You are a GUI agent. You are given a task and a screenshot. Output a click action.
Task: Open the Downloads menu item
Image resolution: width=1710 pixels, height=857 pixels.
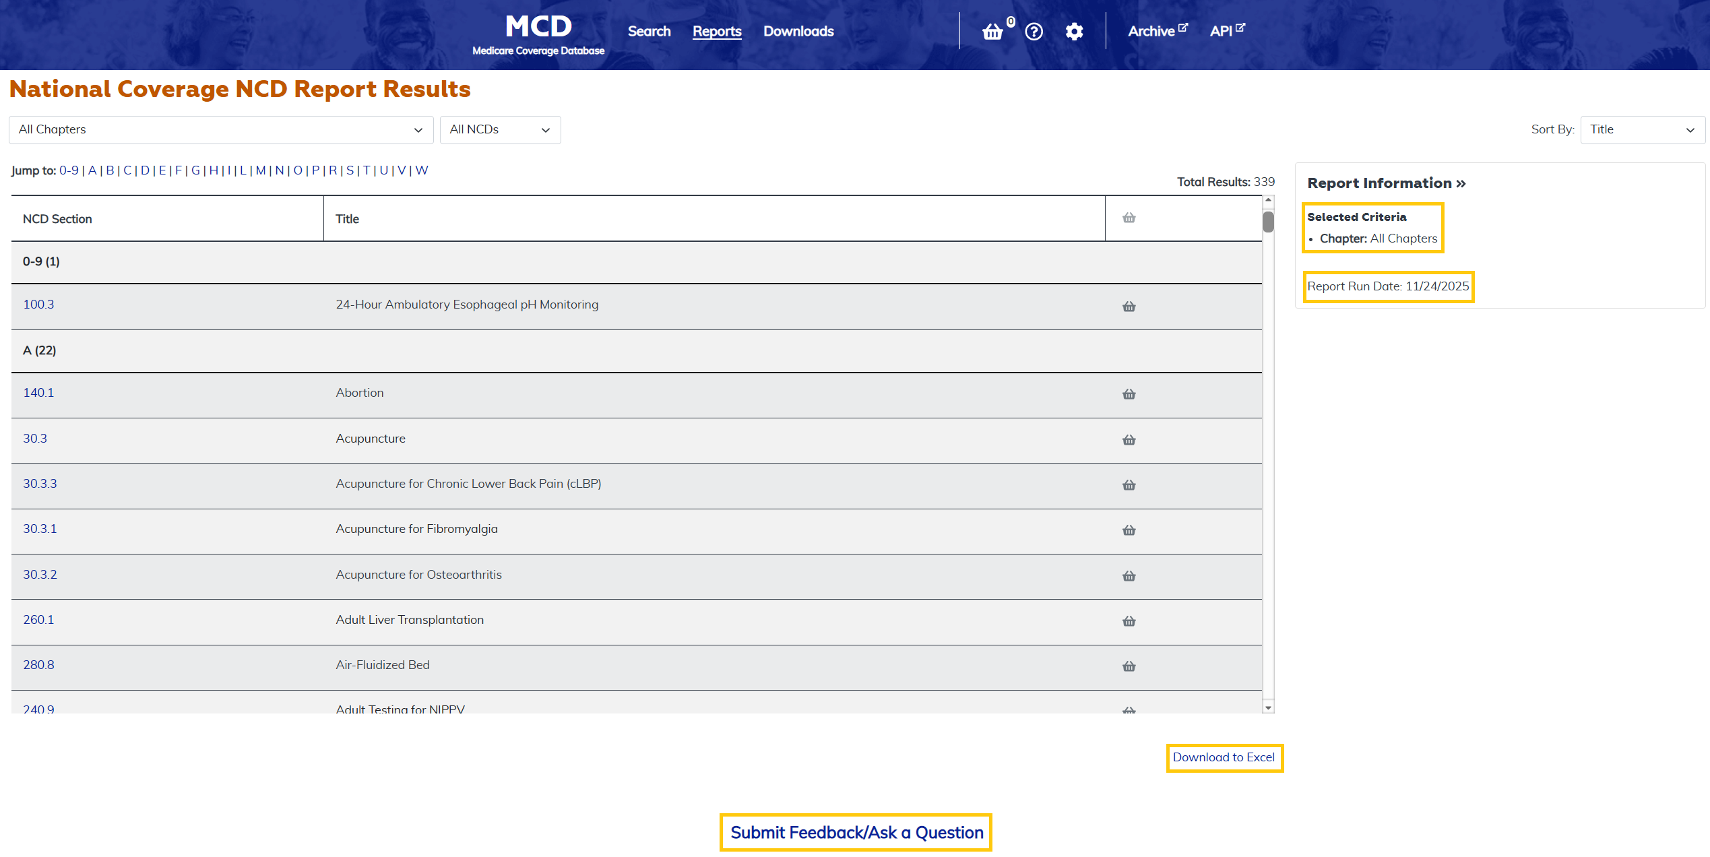[798, 31]
